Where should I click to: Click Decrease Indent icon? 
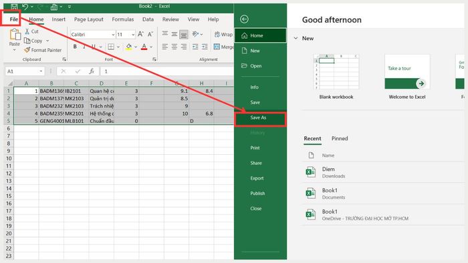pyautogui.click(x=195, y=47)
